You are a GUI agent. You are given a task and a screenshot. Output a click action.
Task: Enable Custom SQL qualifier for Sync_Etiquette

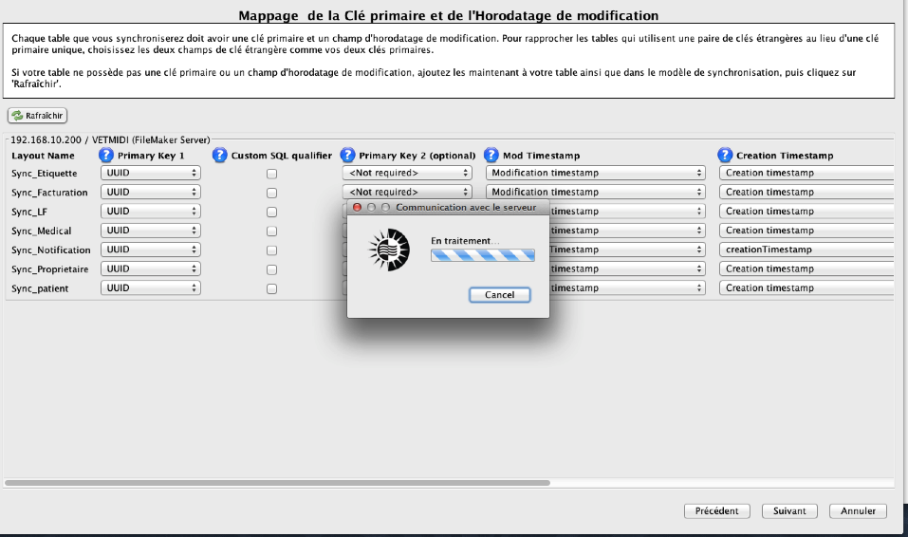(x=271, y=174)
